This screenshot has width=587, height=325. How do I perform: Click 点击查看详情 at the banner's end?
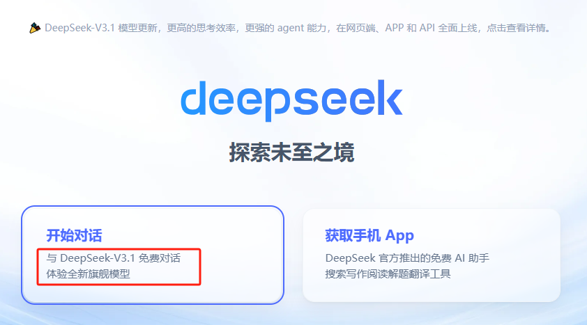coord(519,28)
